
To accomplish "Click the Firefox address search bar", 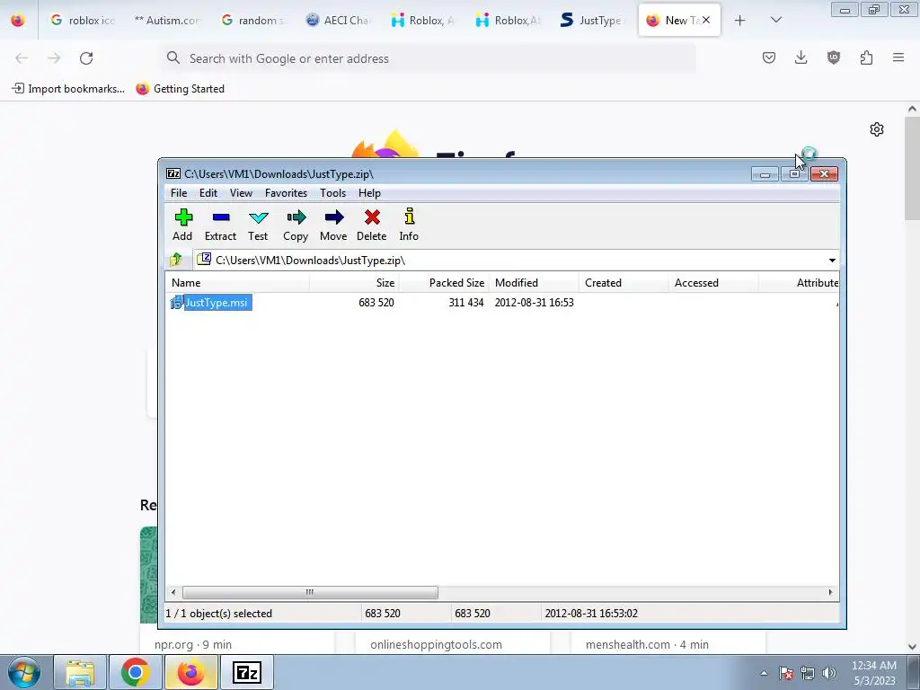I will coord(429,58).
